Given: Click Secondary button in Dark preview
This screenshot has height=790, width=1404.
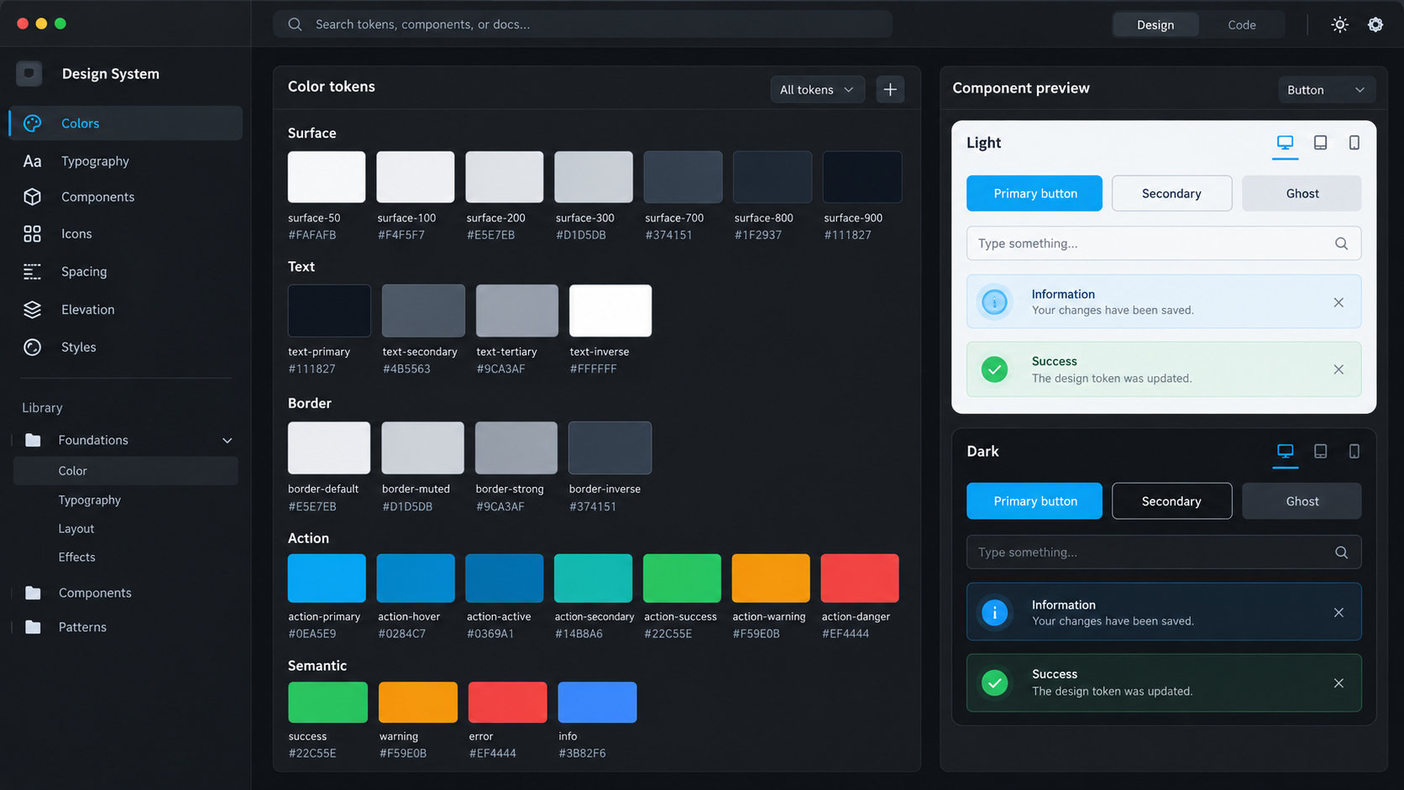Looking at the screenshot, I should [x=1171, y=501].
